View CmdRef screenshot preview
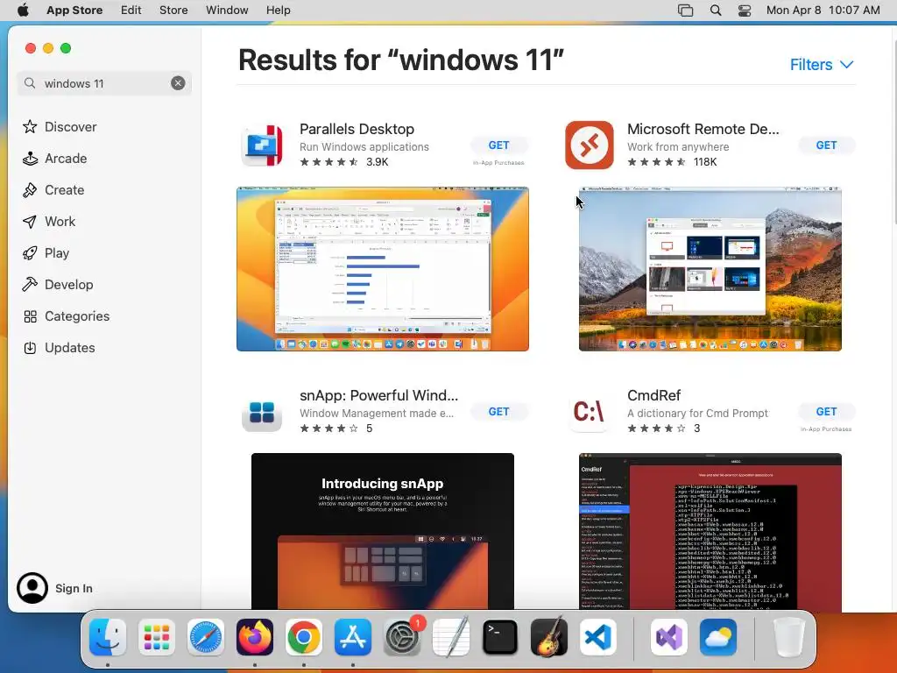The image size is (897, 673). click(x=710, y=532)
